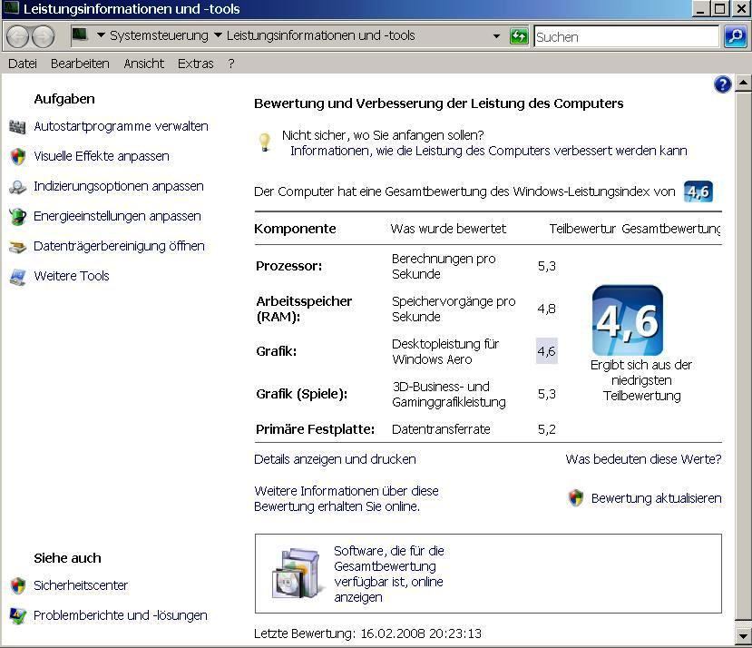
Task: Click the window title bar icon
Action: [x=11, y=8]
